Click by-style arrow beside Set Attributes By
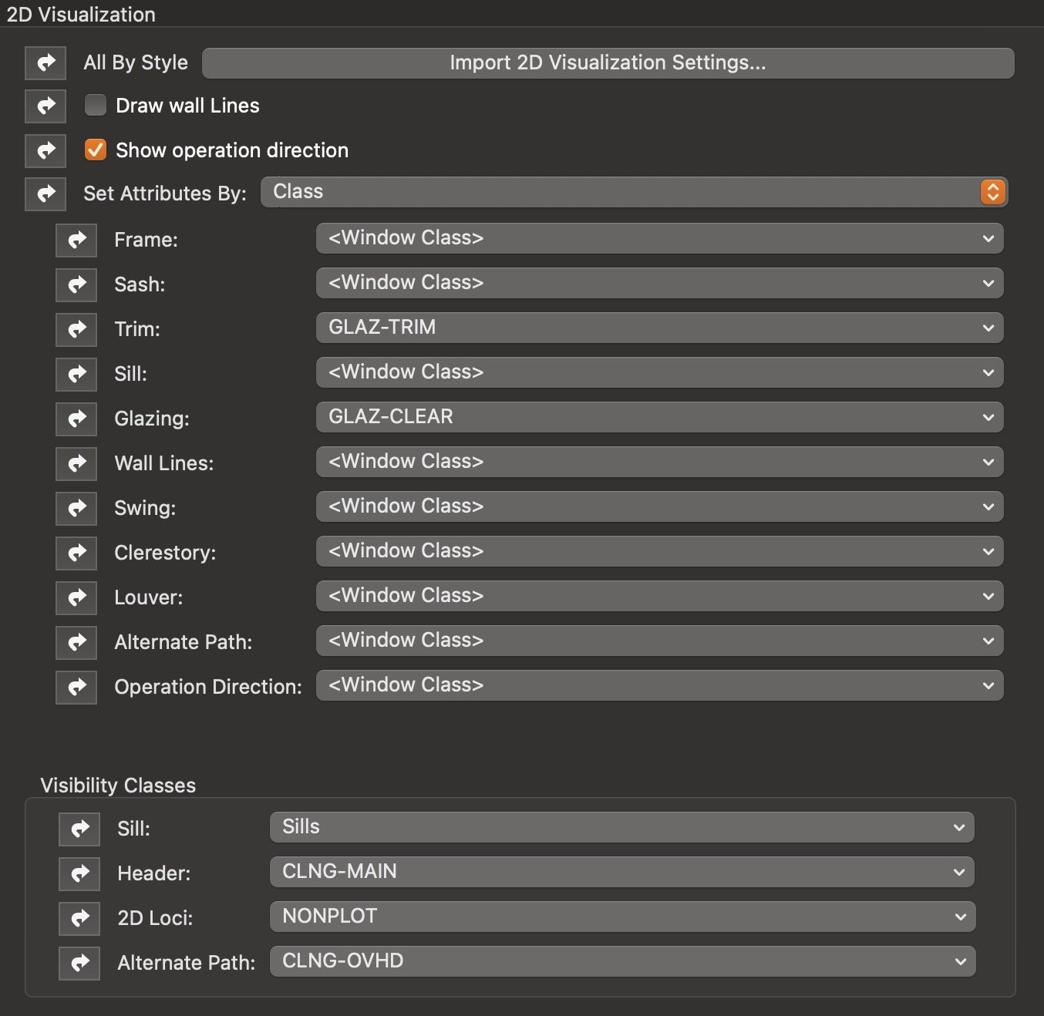This screenshot has width=1044, height=1016. (x=45, y=193)
